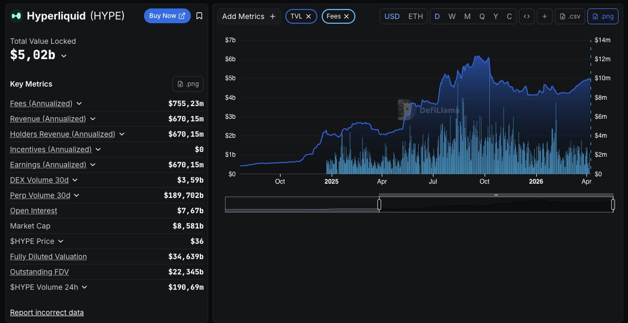Click the left handle of chart range slider
The height and width of the screenshot is (323, 628).
tap(379, 204)
